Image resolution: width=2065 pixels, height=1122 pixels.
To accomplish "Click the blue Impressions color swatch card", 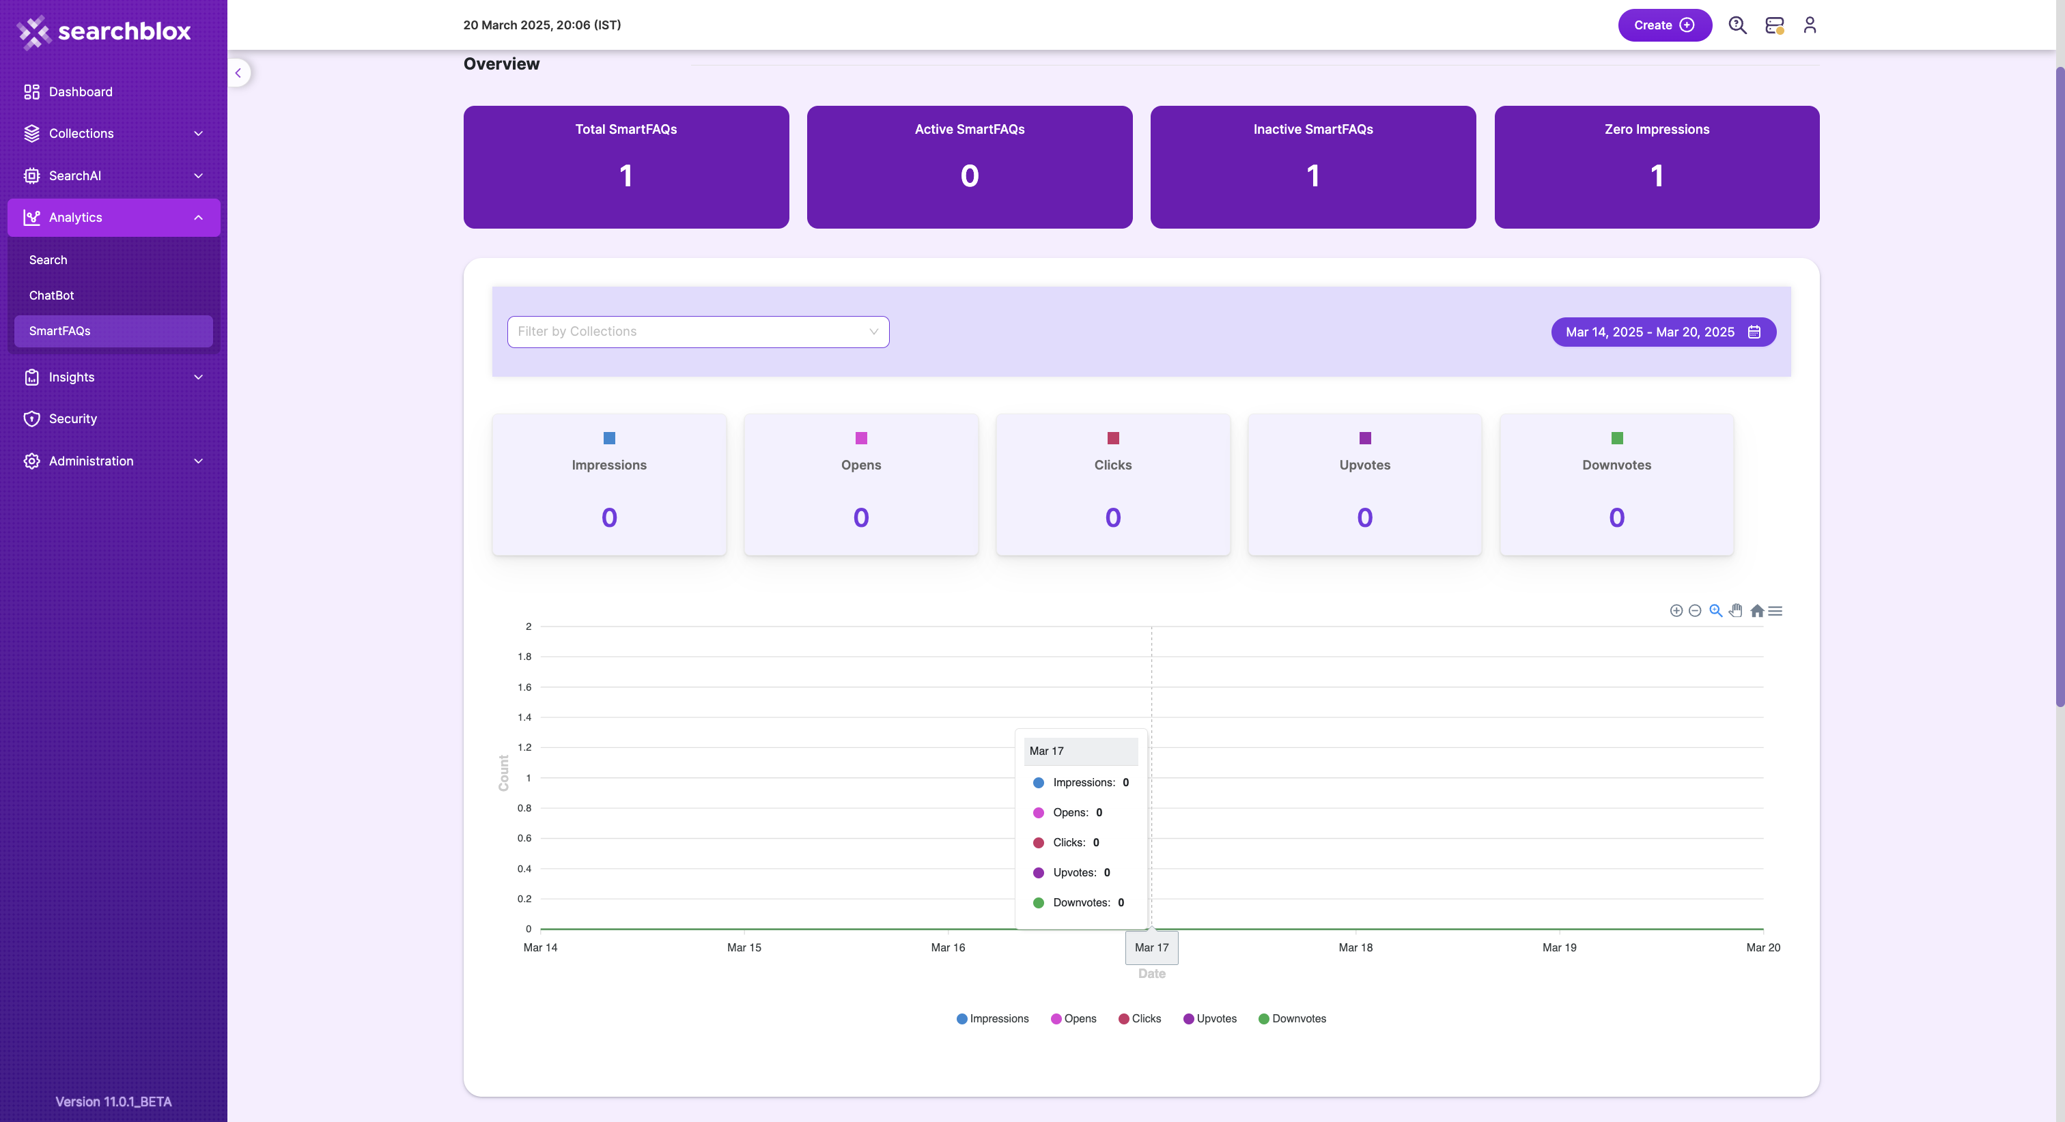I will coord(609,438).
